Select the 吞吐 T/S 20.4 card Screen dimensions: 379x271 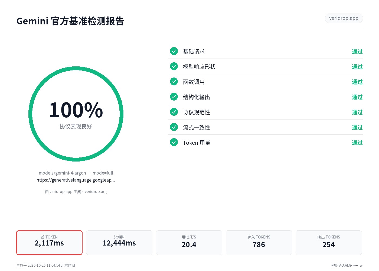click(x=189, y=243)
